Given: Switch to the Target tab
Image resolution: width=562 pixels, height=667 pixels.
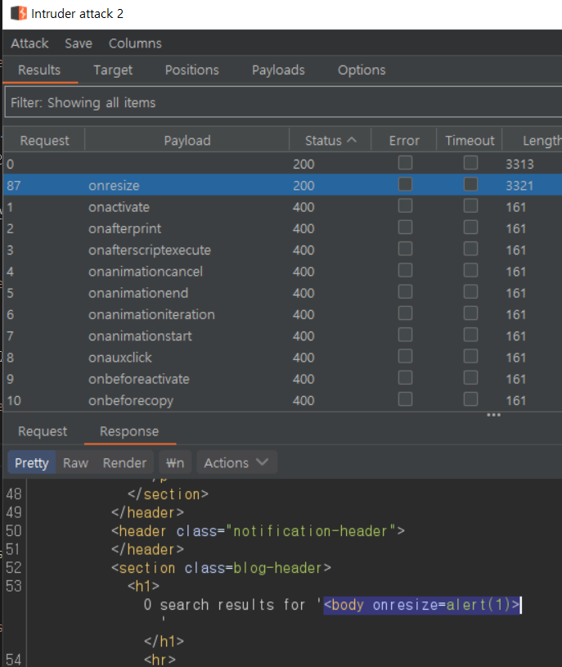Looking at the screenshot, I should [113, 70].
